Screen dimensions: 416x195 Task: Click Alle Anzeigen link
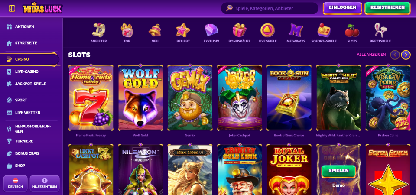371,55
